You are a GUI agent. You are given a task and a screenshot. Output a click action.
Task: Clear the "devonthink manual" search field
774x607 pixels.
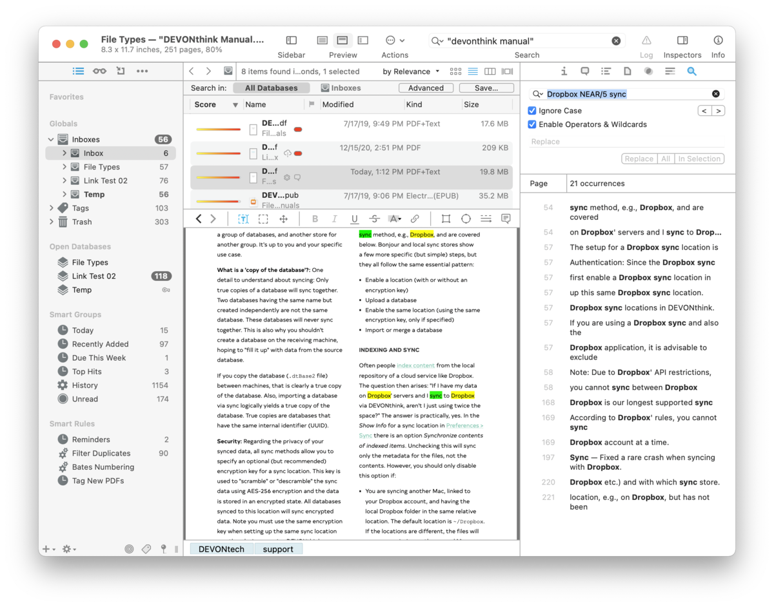616,41
